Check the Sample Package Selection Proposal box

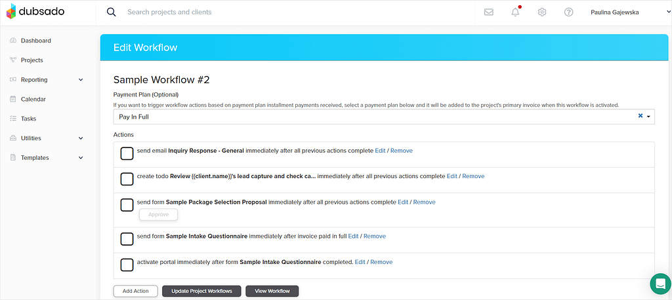coord(127,205)
